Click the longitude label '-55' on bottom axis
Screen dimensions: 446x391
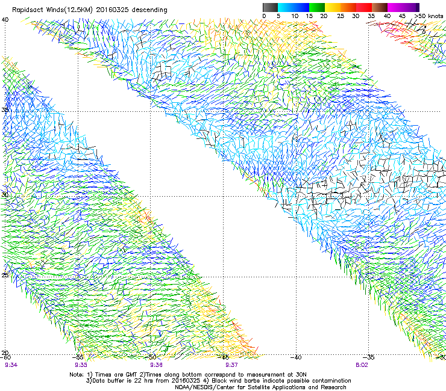coord(78,357)
